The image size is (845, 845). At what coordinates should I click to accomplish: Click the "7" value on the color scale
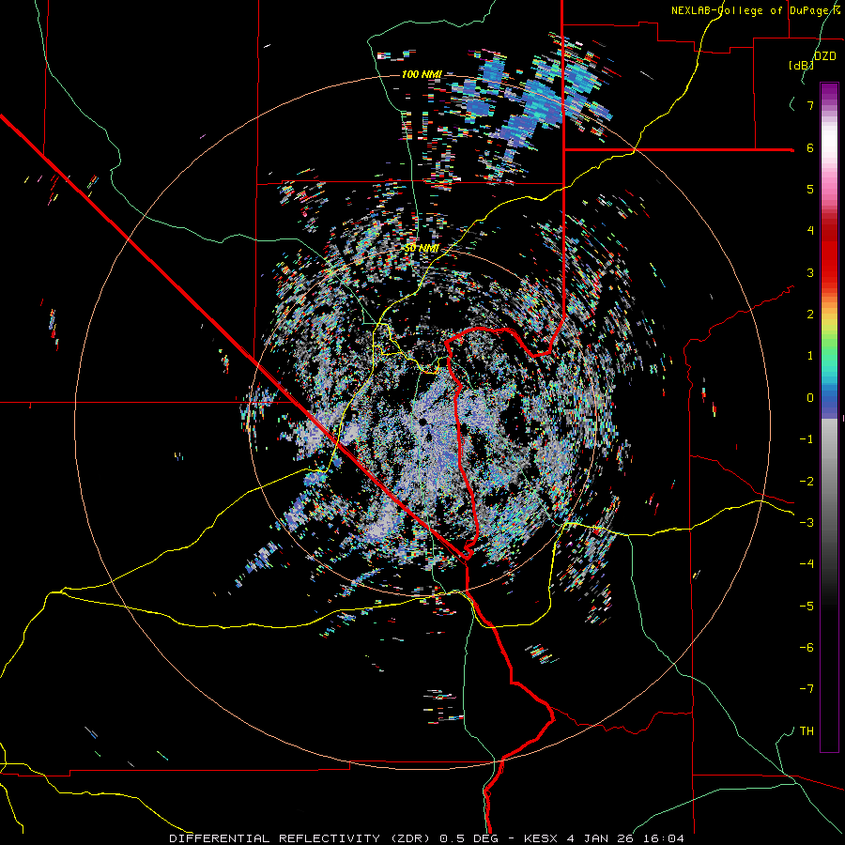tap(810, 105)
